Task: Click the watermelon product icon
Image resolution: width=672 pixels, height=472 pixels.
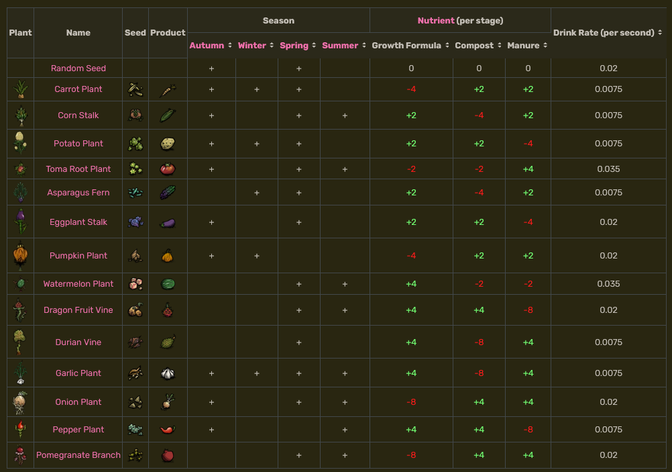Action: pyautogui.click(x=168, y=284)
